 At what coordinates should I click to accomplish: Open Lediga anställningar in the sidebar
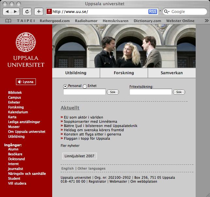click(24, 122)
